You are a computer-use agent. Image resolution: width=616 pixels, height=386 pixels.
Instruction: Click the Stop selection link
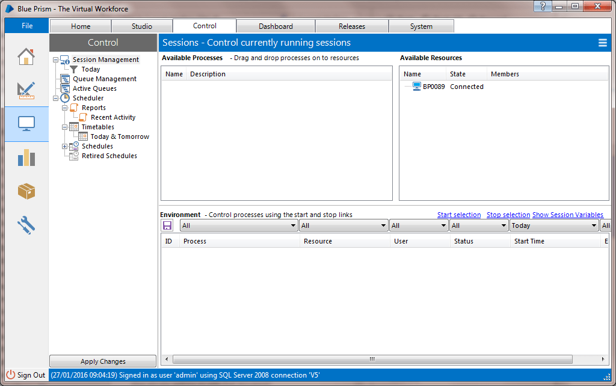point(508,215)
